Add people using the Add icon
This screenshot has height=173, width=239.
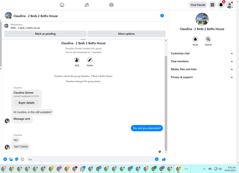[77, 60]
